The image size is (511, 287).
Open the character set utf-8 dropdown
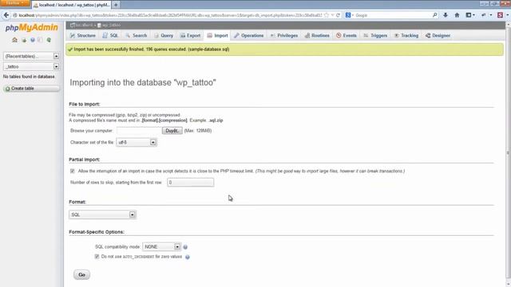pyautogui.click(x=137, y=142)
